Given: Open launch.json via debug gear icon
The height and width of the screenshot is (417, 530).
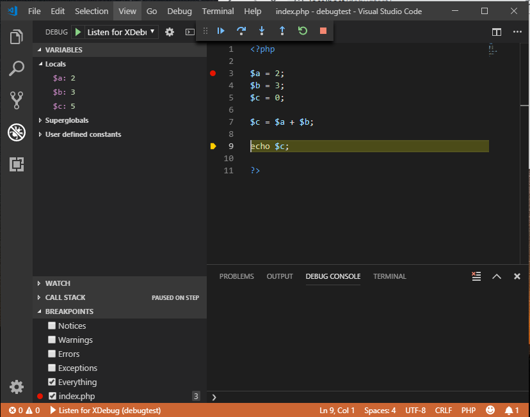Looking at the screenshot, I should [x=170, y=32].
